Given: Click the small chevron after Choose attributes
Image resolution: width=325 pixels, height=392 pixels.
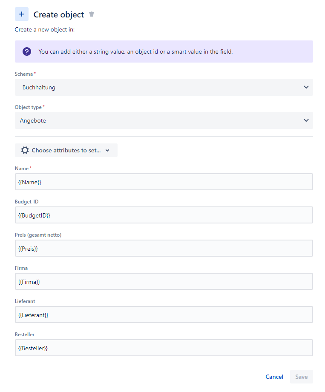Looking at the screenshot, I should point(107,151).
